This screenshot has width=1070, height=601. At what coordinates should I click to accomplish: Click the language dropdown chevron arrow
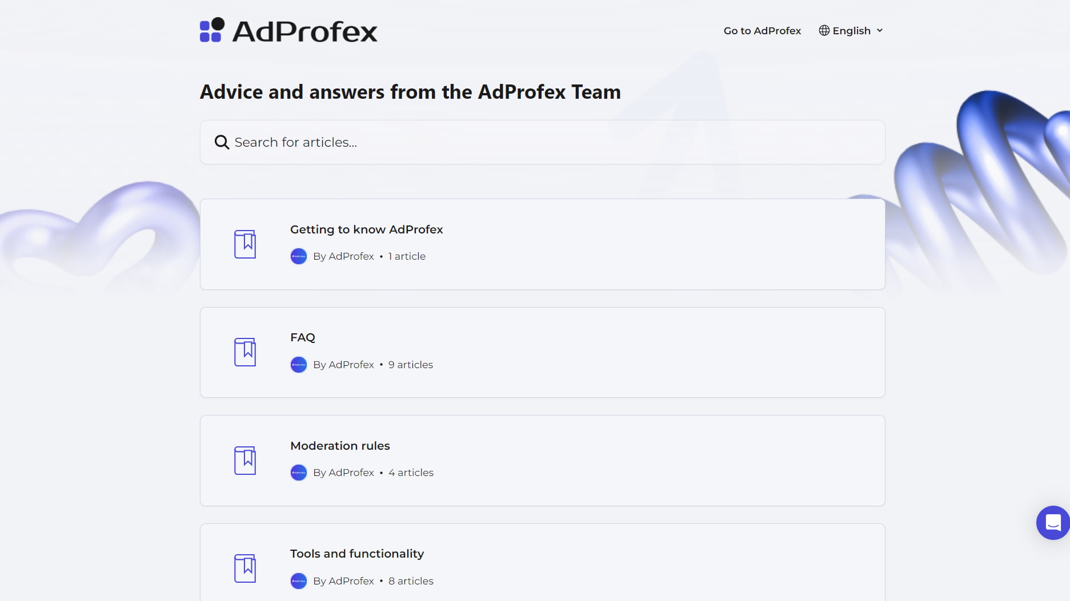(880, 31)
